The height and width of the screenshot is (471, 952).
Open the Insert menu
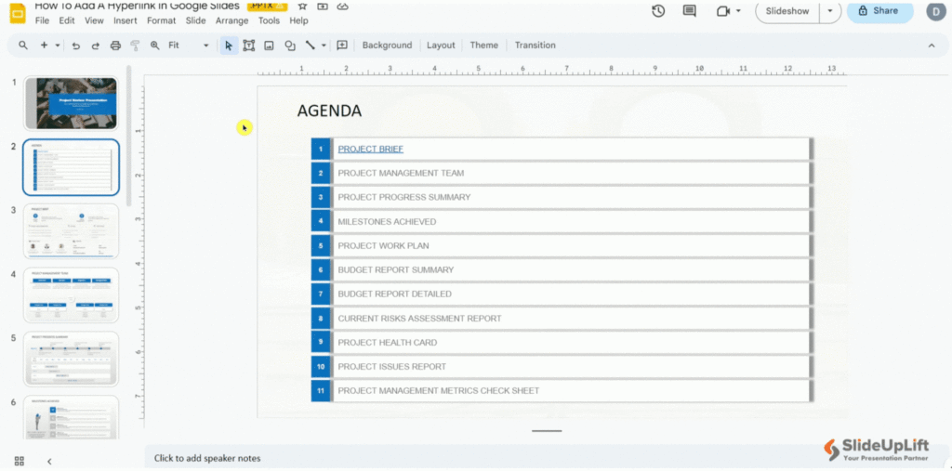pos(126,20)
